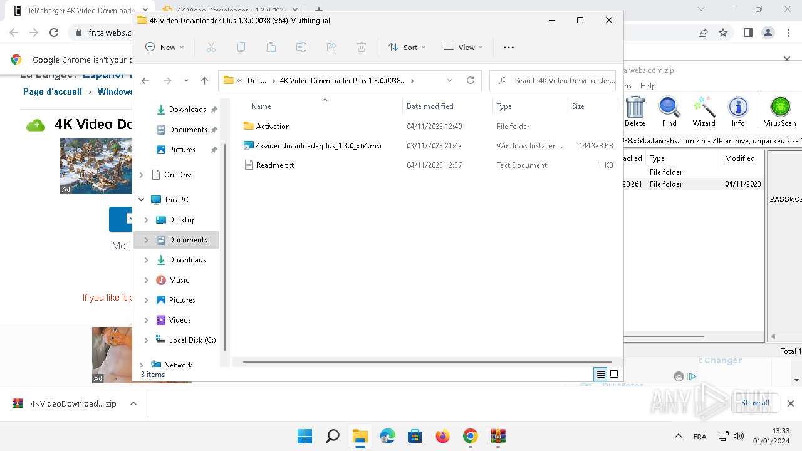Expand address bar history dropdown
The height and width of the screenshot is (451, 802).
[x=450, y=80]
